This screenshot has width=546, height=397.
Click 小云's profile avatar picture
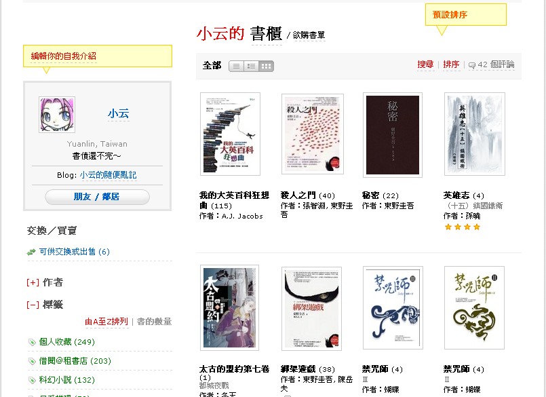pyautogui.click(x=57, y=115)
